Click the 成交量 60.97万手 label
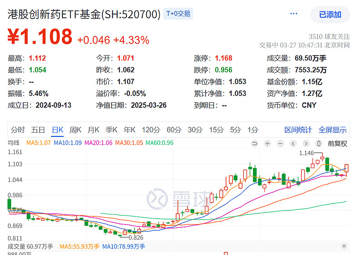Image resolution: width=364 pixels, height=255 pixels. pos(30,246)
